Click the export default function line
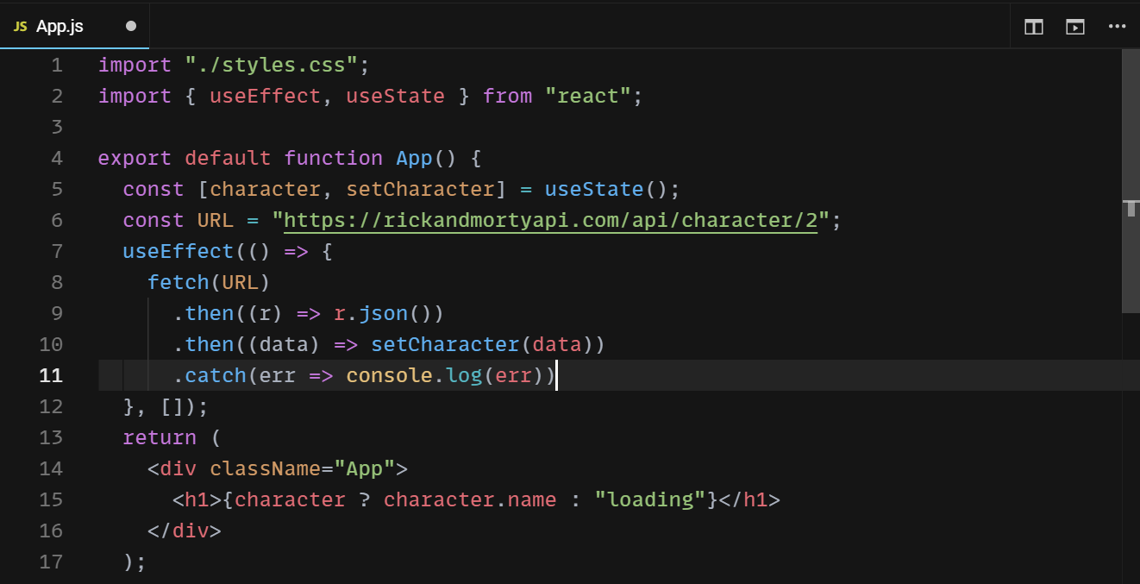Screen dimensions: 1140x584 click(x=259, y=158)
